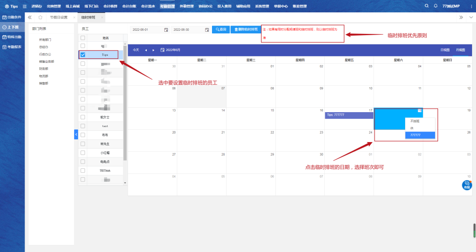Screen dimensions: 476x252
Task: Check the box next to 小红帽
Action: coord(83,153)
